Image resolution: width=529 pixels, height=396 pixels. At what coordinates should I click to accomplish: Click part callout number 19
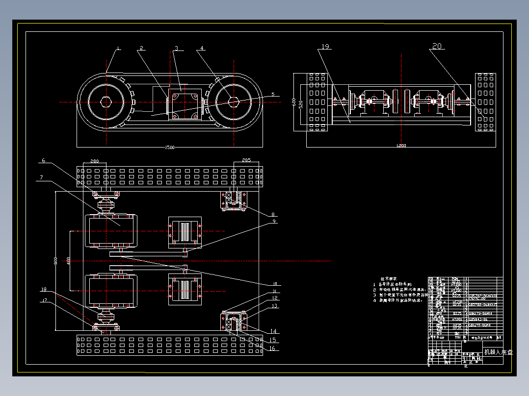click(324, 47)
